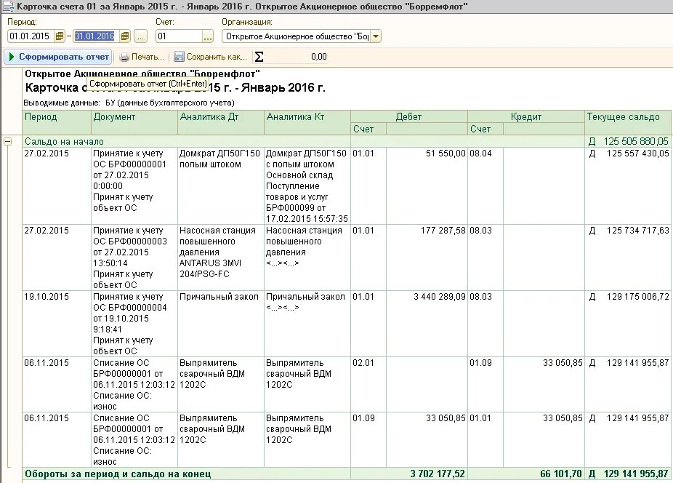Image resolution: width=673 pixels, height=483 pixels.
Task: Click the Аналитика Кт column header
Action: click(x=307, y=122)
